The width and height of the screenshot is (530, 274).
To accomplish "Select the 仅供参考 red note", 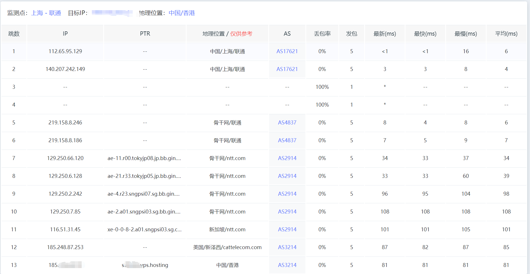I will [241, 34].
